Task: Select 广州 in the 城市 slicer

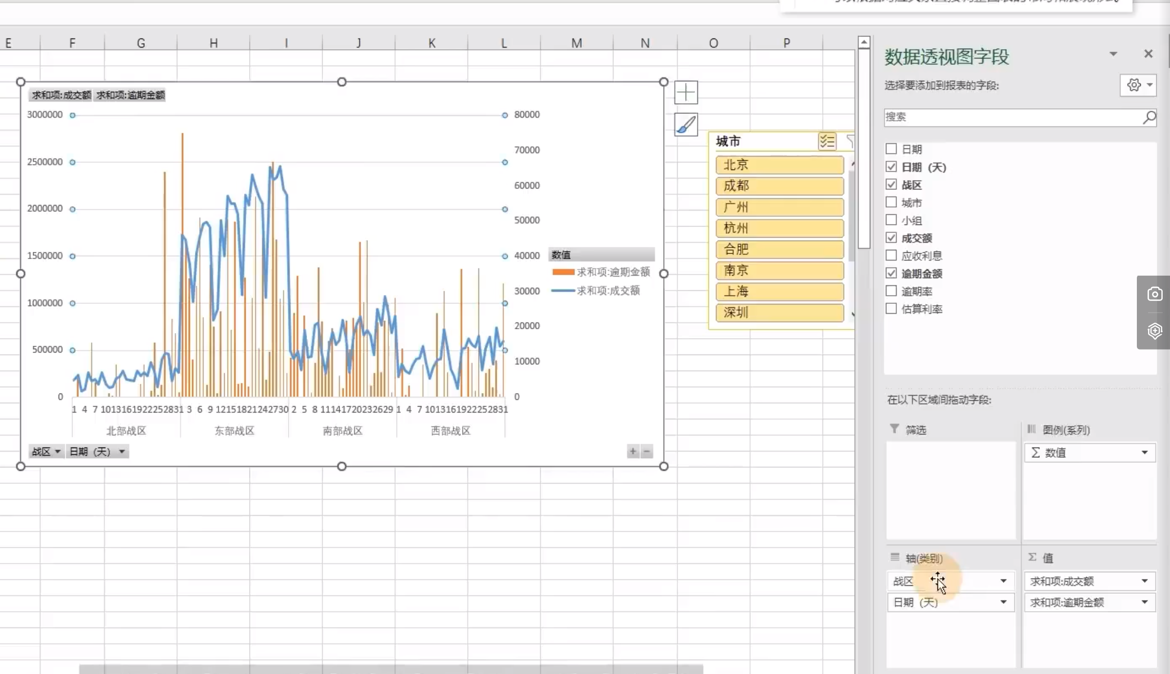Action: tap(780, 207)
